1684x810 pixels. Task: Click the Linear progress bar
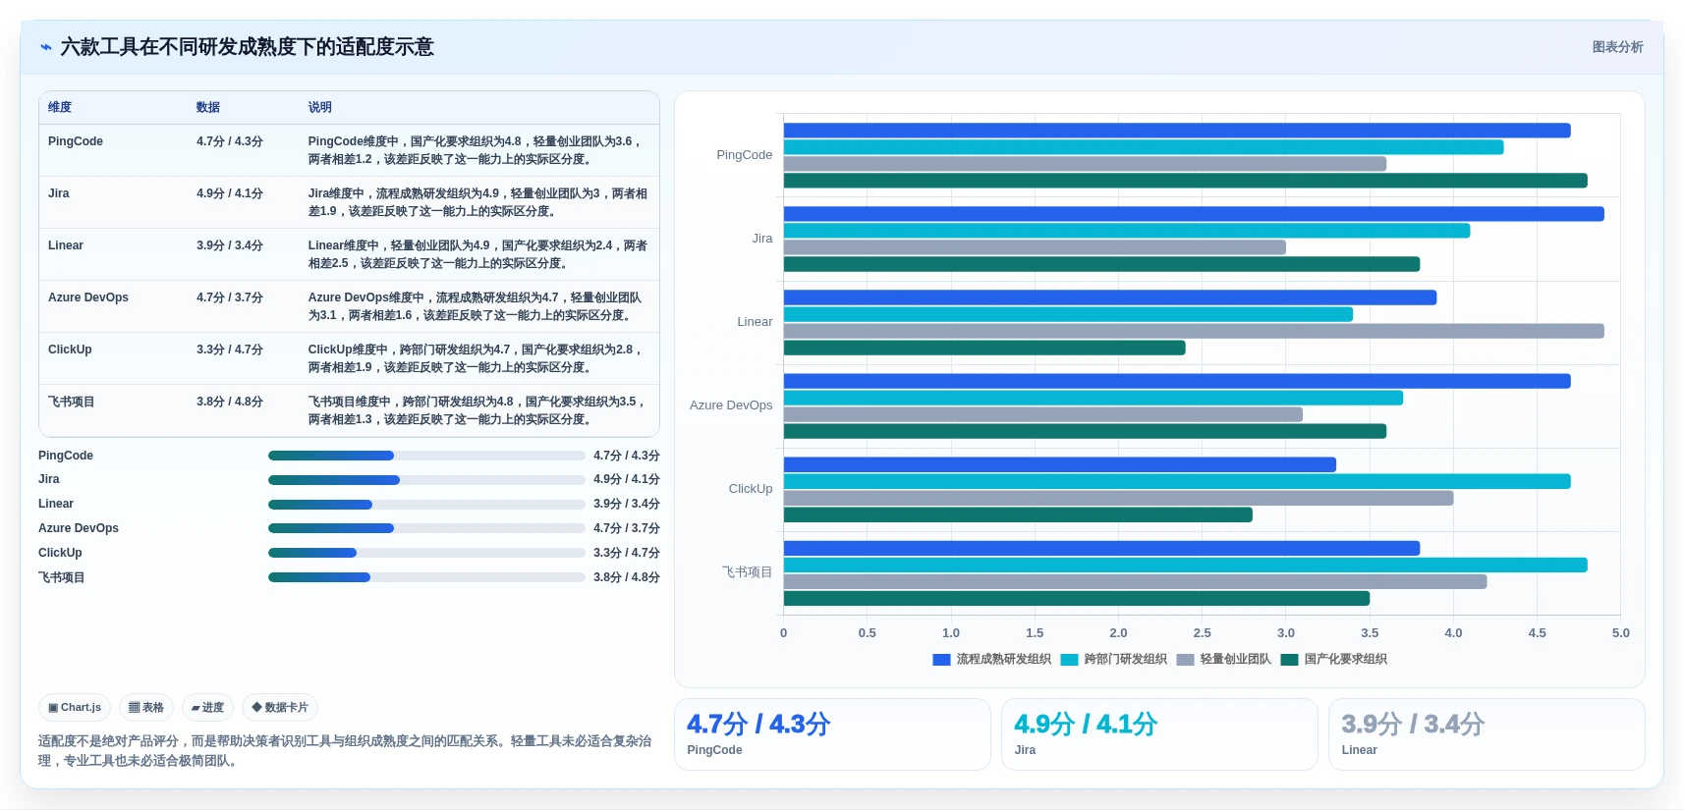pos(426,505)
